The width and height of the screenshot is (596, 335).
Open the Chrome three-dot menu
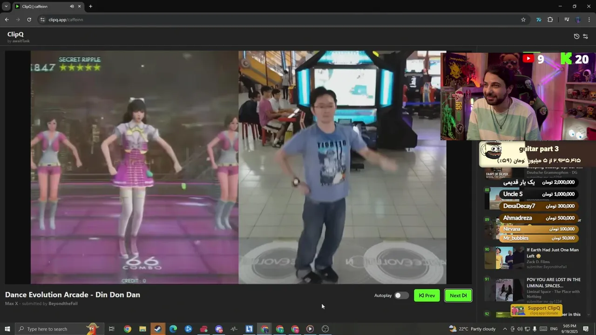(589, 20)
